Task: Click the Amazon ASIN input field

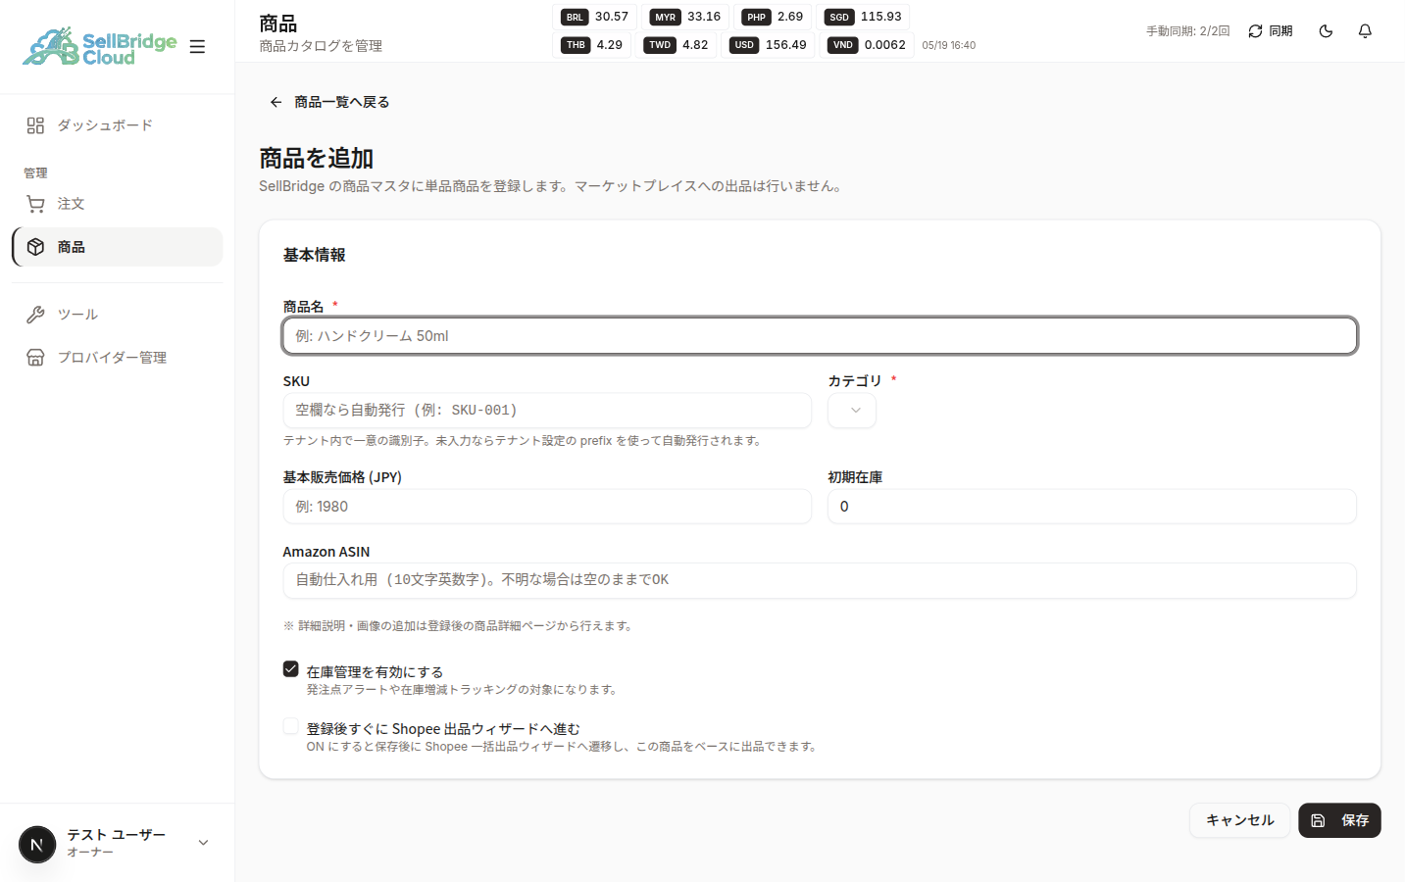Action: pos(820,580)
